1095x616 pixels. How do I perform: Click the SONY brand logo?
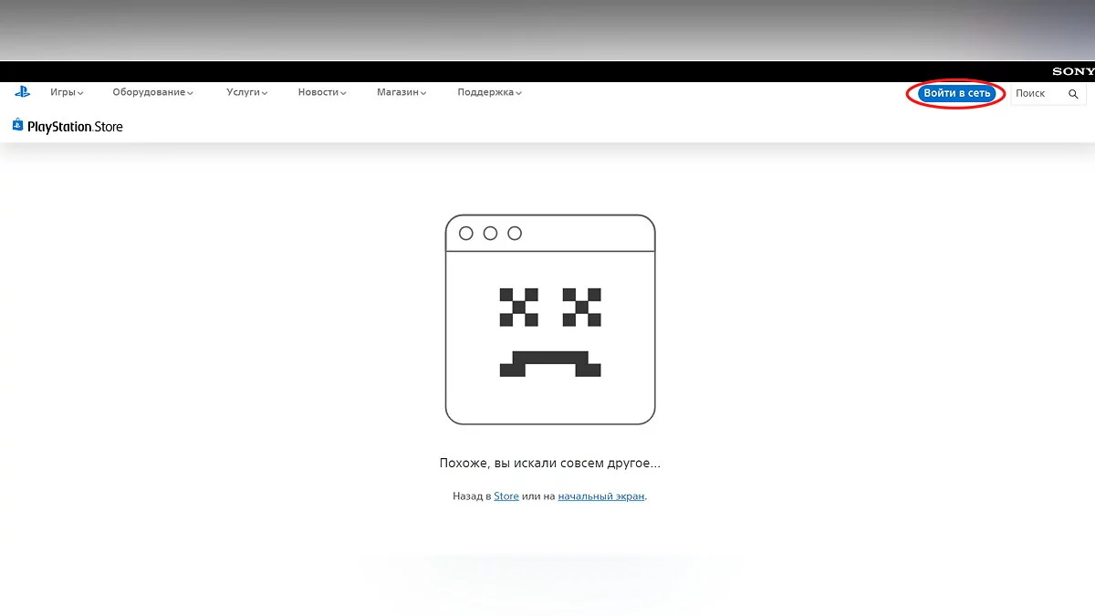click(x=1073, y=71)
